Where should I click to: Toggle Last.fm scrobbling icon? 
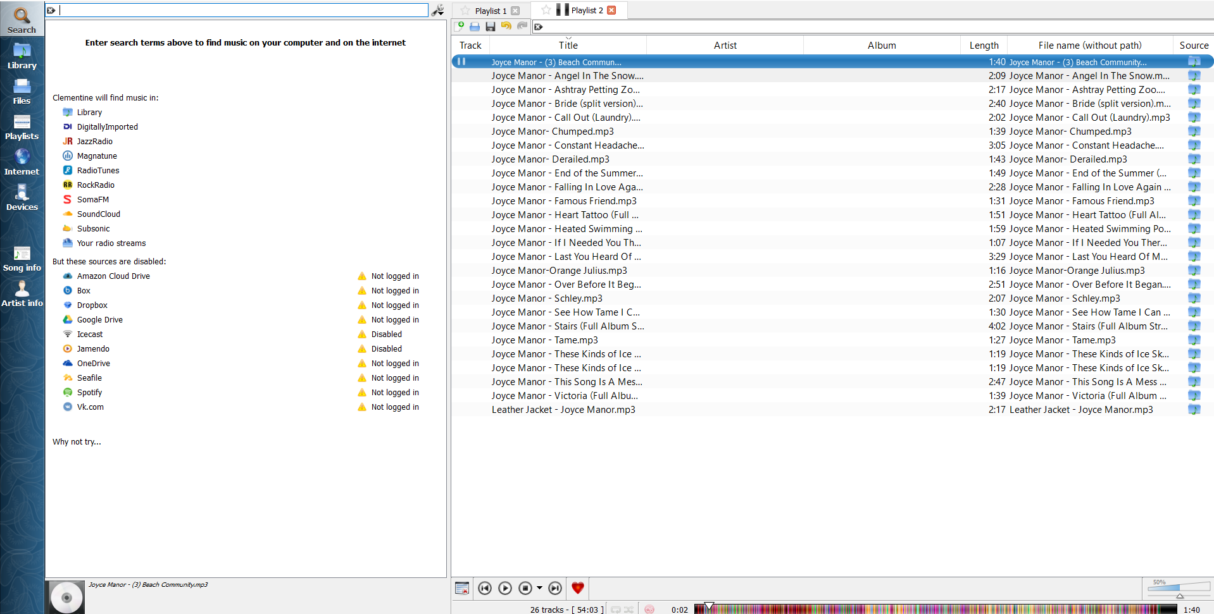(x=649, y=610)
